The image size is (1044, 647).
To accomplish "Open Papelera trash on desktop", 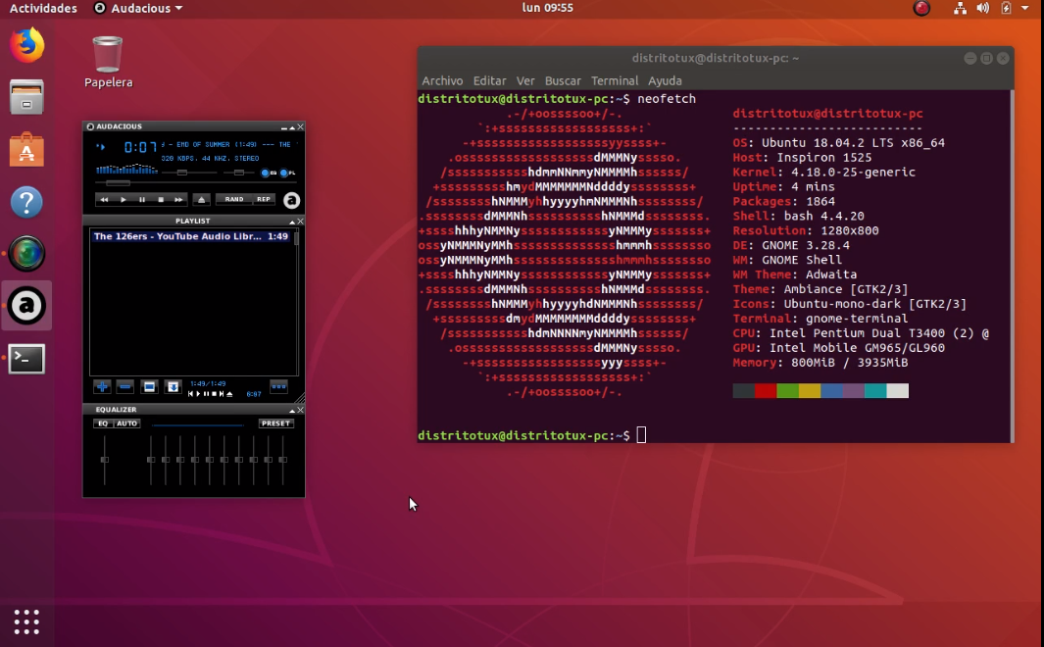I will (x=108, y=62).
